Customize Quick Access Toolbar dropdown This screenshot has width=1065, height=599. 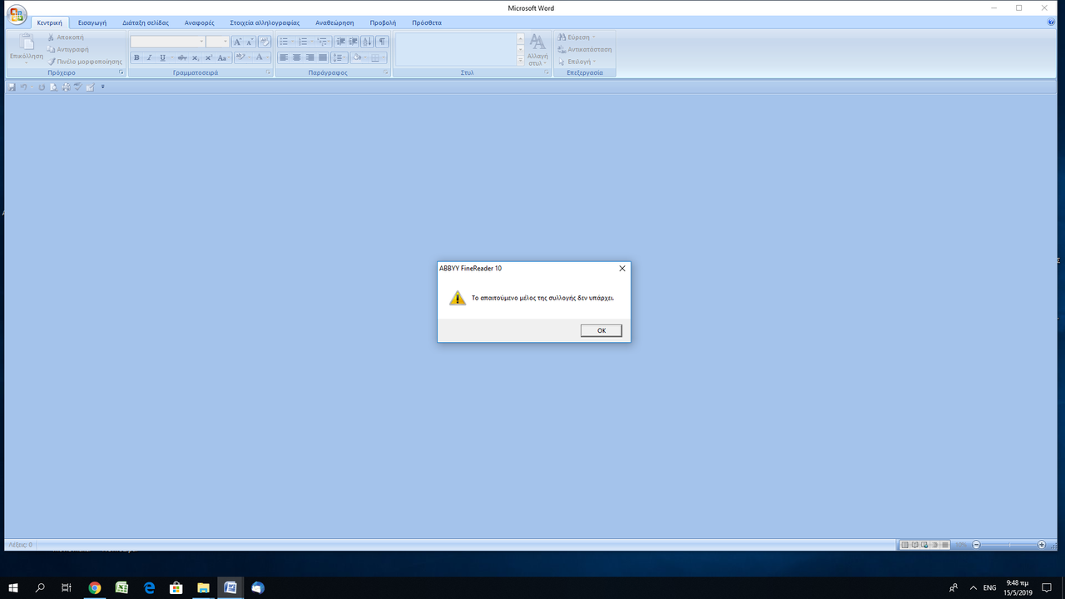[x=103, y=87]
